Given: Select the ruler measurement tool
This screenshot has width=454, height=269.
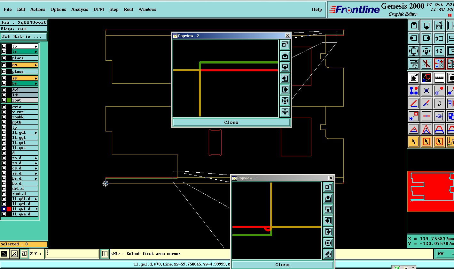Looking at the screenshot, I should pos(439,78).
